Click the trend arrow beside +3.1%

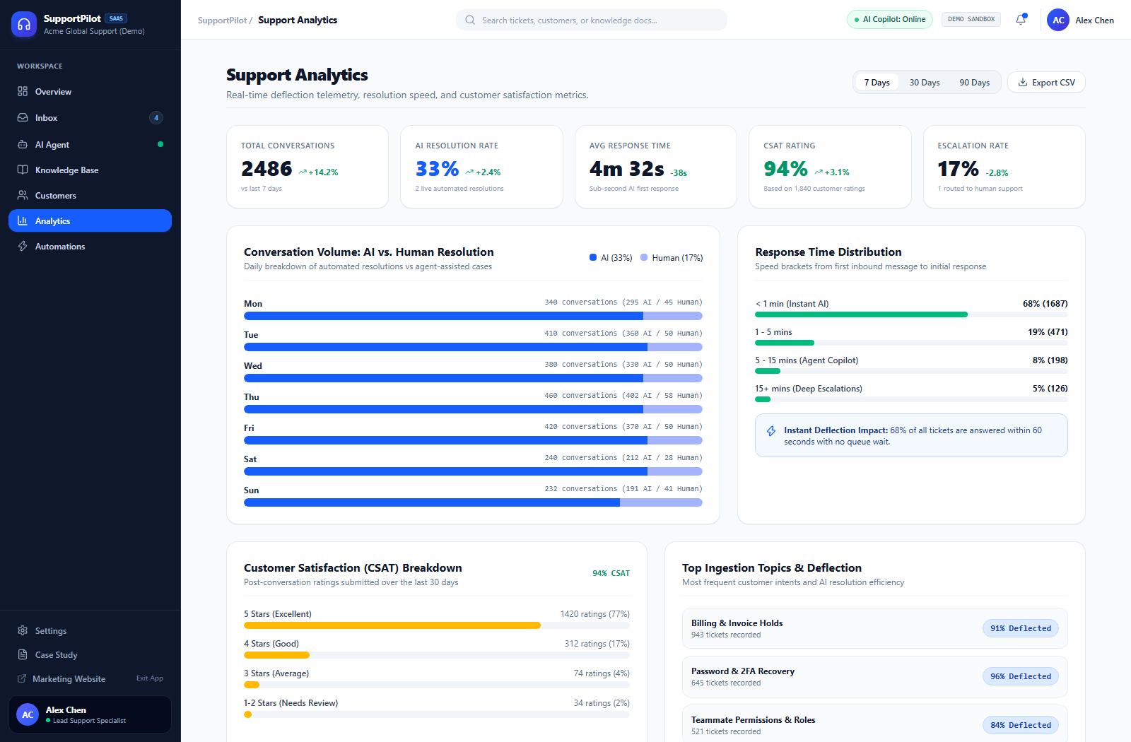(819, 172)
